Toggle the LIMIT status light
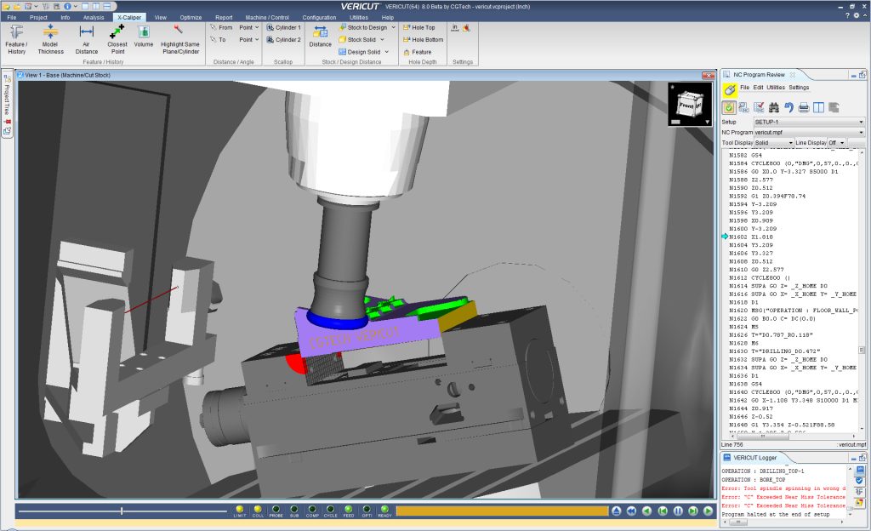 pyautogui.click(x=240, y=510)
